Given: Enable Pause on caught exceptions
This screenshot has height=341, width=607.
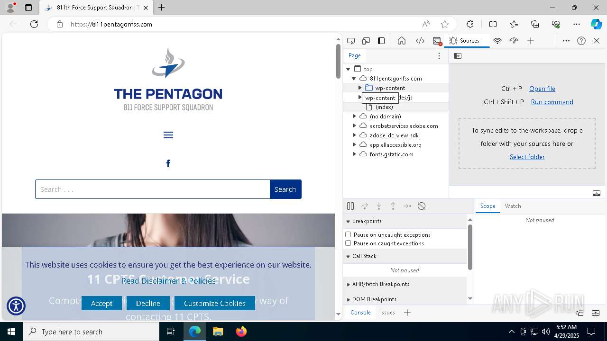Looking at the screenshot, I should tap(348, 243).
